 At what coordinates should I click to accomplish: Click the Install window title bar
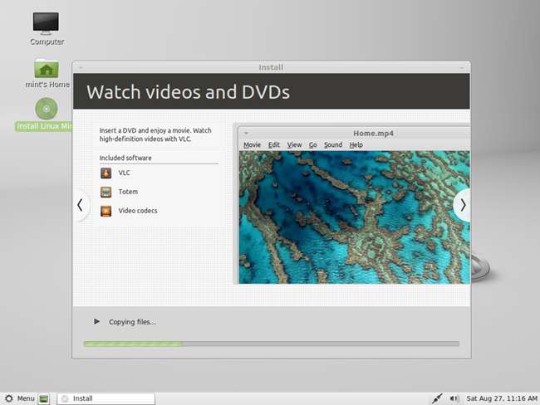click(272, 67)
